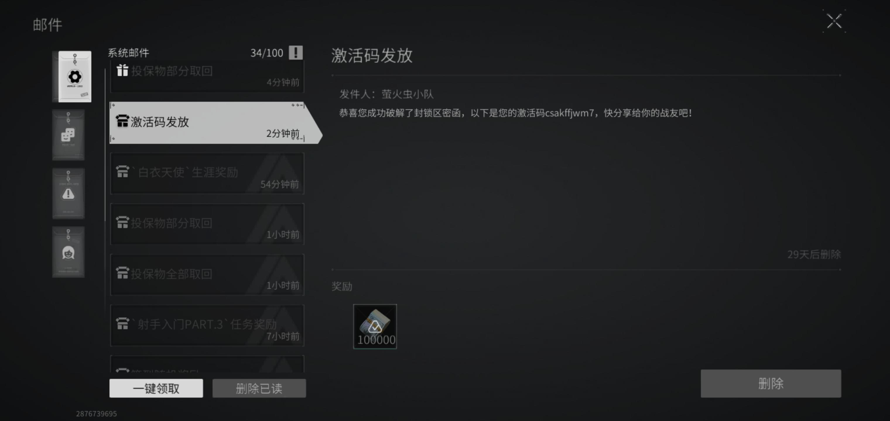890x421 pixels.
Task: Open the 激活码发放 mail entry
Action: pyautogui.click(x=207, y=123)
